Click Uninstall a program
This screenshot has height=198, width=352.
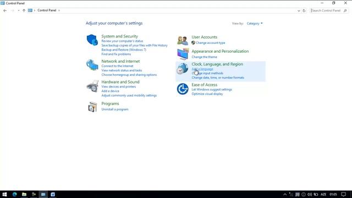[115, 109]
